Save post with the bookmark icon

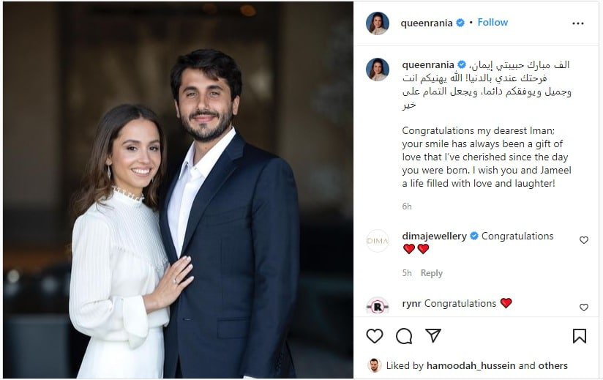click(580, 335)
